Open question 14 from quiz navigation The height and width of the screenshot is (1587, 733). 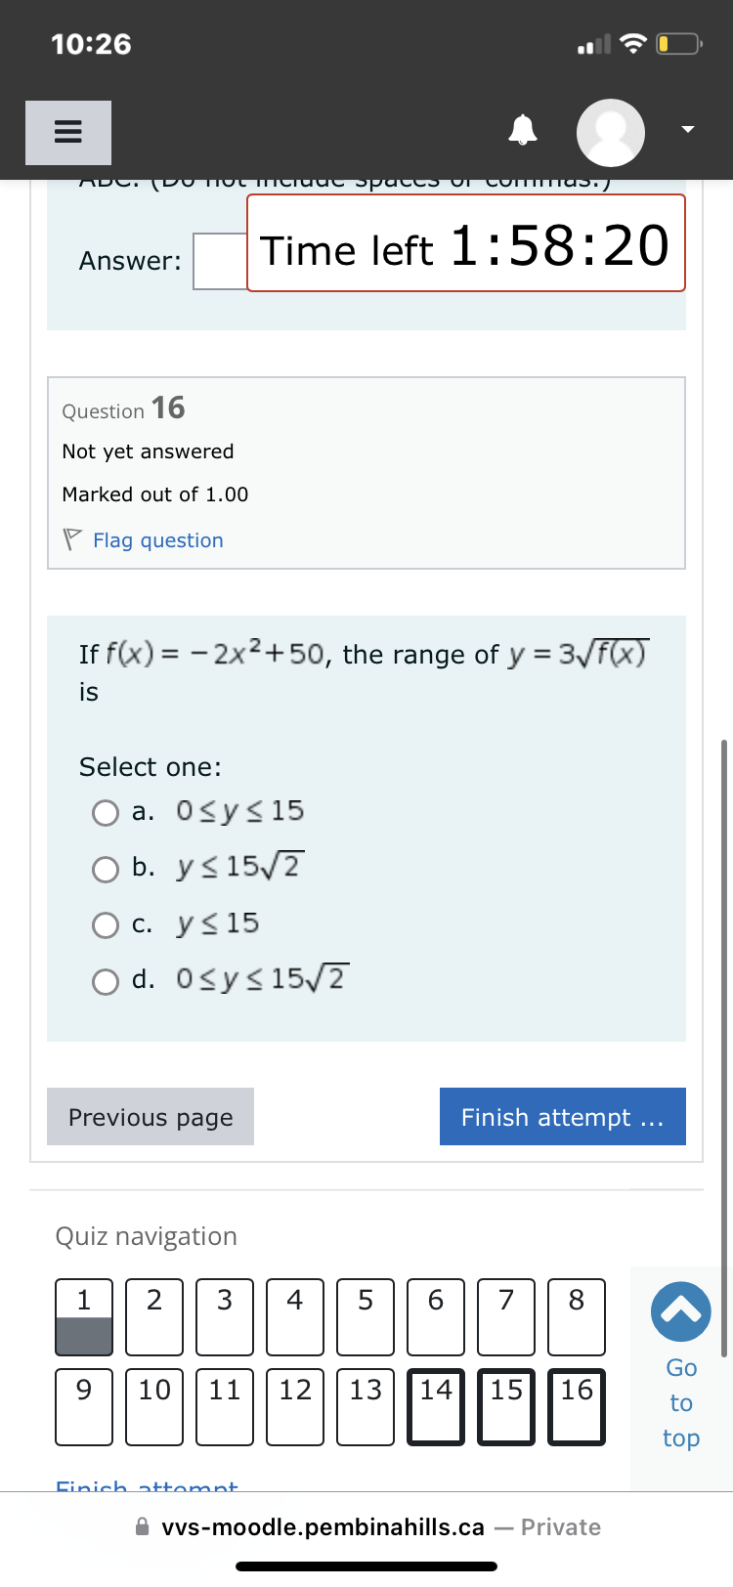point(435,1407)
